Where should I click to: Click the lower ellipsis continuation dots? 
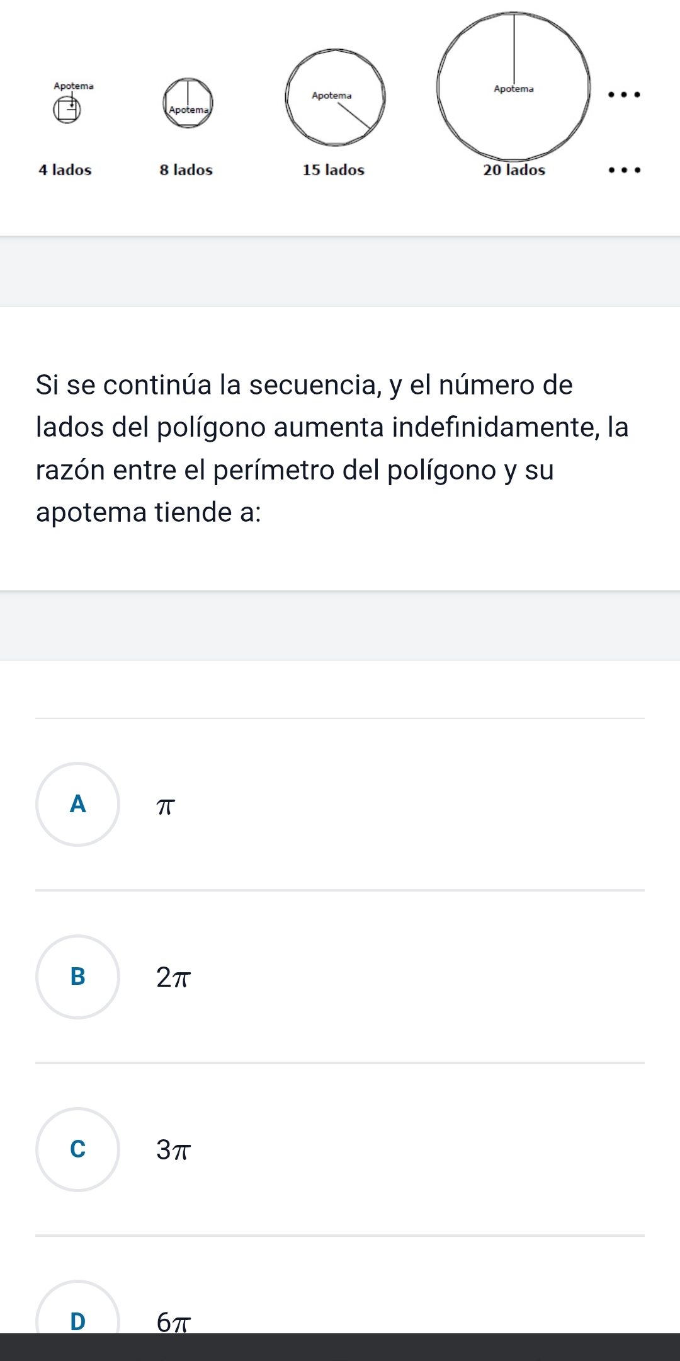click(x=624, y=169)
